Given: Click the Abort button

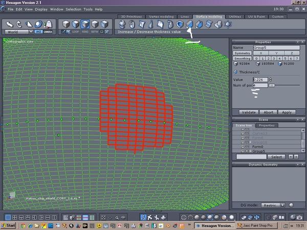Looking at the screenshot, I should coord(268,112).
